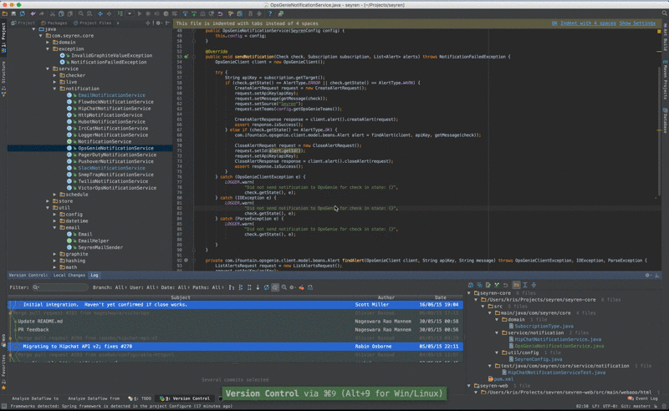
Task: Open the Paths: All filter dropdown
Action: click(x=208, y=287)
